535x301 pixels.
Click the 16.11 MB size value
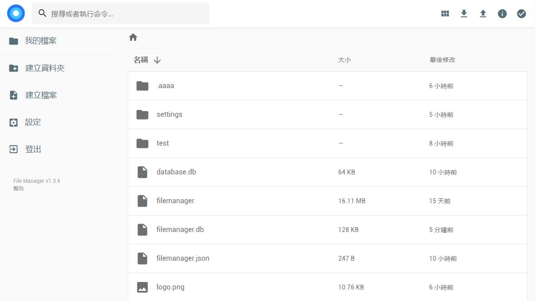pyautogui.click(x=352, y=201)
